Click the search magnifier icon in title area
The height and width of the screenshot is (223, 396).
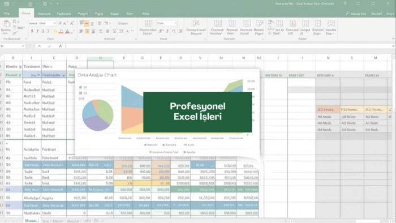pos(348,14)
